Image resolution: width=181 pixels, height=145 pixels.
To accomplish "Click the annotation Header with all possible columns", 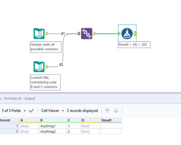I will click(46, 47).
